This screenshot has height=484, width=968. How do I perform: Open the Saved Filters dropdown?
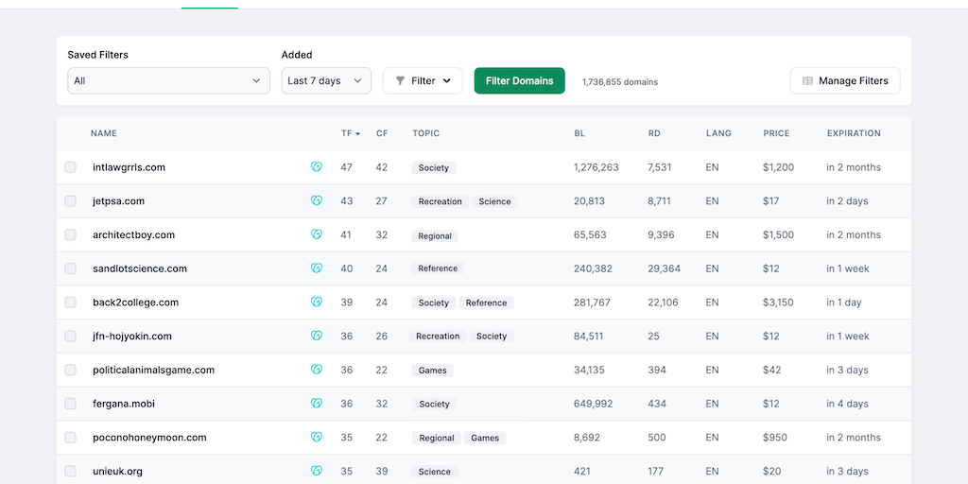[x=168, y=81]
